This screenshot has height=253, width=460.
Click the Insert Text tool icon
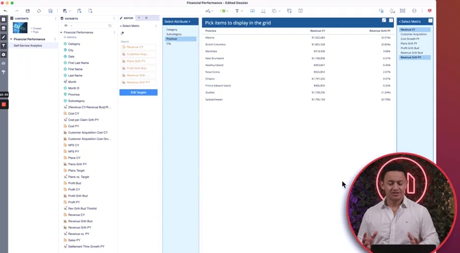237,11
